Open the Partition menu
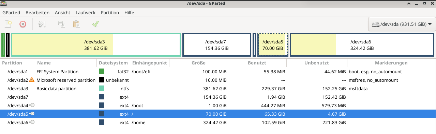 point(110,13)
